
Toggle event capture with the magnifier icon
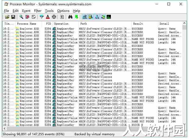[x=21, y=17]
